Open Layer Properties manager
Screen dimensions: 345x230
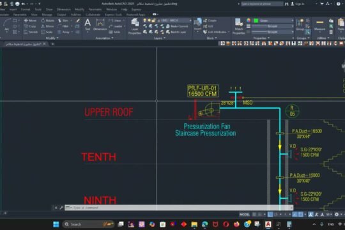(x=135, y=26)
